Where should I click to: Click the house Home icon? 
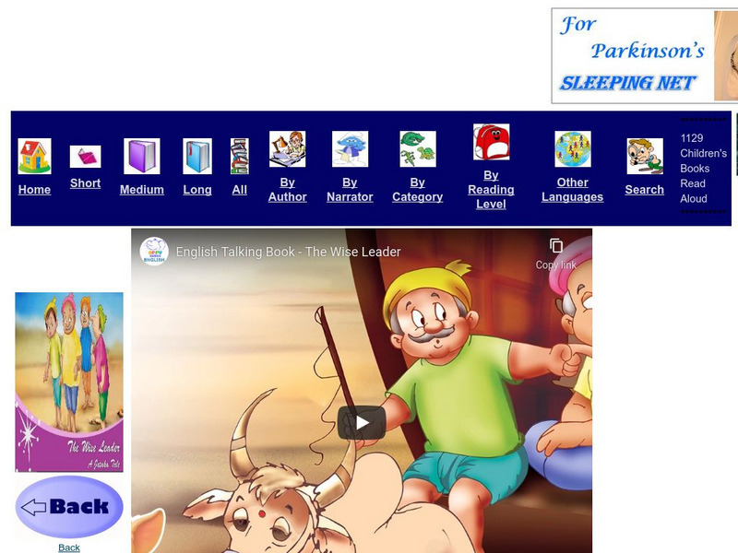34,156
